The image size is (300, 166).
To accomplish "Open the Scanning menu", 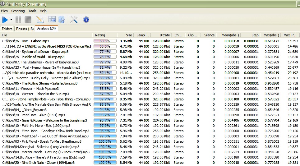I will tap(18, 11).
